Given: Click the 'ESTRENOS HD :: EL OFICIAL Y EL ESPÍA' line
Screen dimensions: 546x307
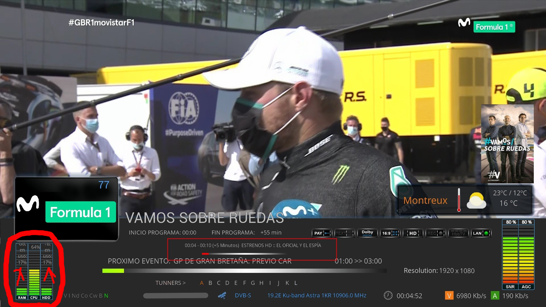Looking at the screenshot, I should [x=281, y=245].
